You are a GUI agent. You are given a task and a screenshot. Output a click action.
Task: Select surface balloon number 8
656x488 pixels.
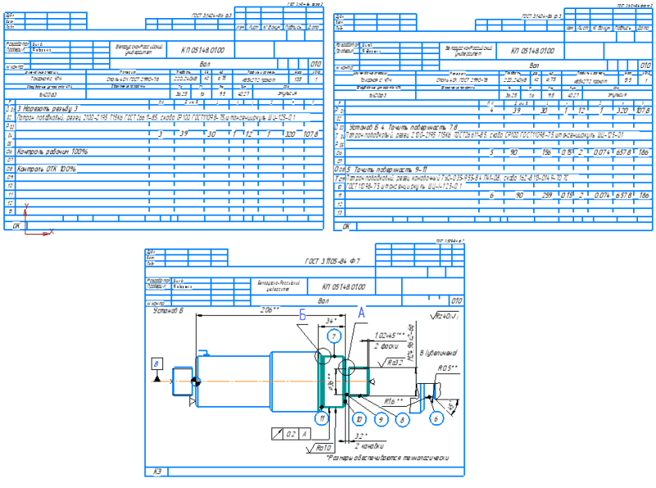(403, 420)
